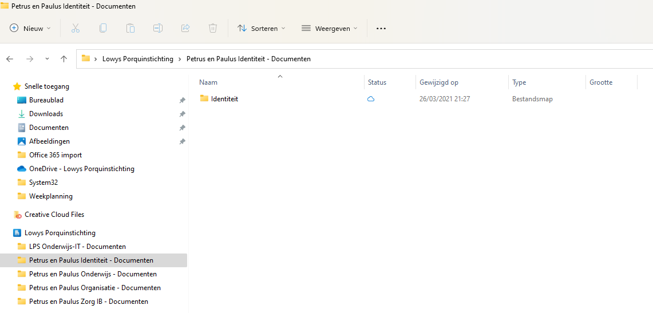Viewport: 653px width, 313px height.
Task: Open the Weergeven view menu
Action: coord(329,28)
